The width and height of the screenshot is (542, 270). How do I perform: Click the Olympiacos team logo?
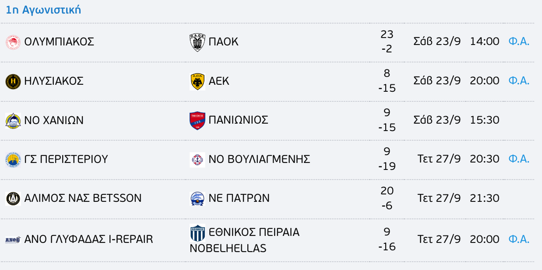pos(13,42)
